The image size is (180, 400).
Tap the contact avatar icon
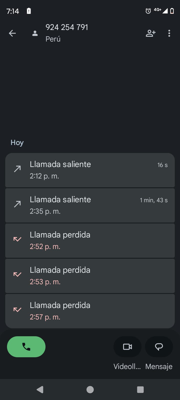tap(35, 33)
